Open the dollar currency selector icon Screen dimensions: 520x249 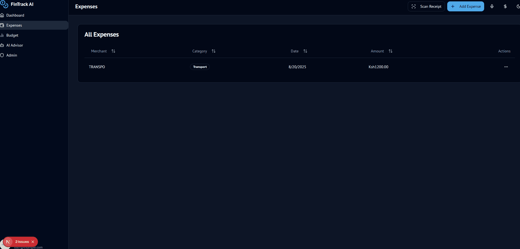pos(505,6)
